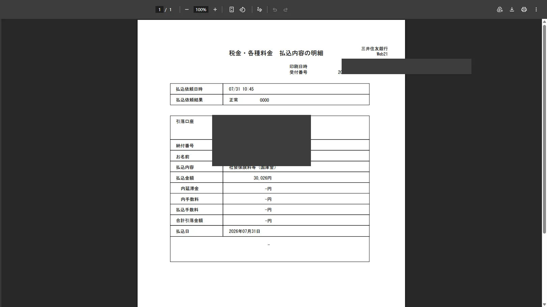Image resolution: width=547 pixels, height=307 pixels.
Task: Activate the draw annotation tool
Action: 259,10
